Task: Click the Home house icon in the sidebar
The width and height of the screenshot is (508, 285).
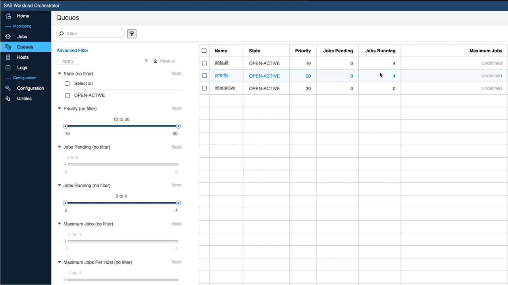Action: point(8,16)
